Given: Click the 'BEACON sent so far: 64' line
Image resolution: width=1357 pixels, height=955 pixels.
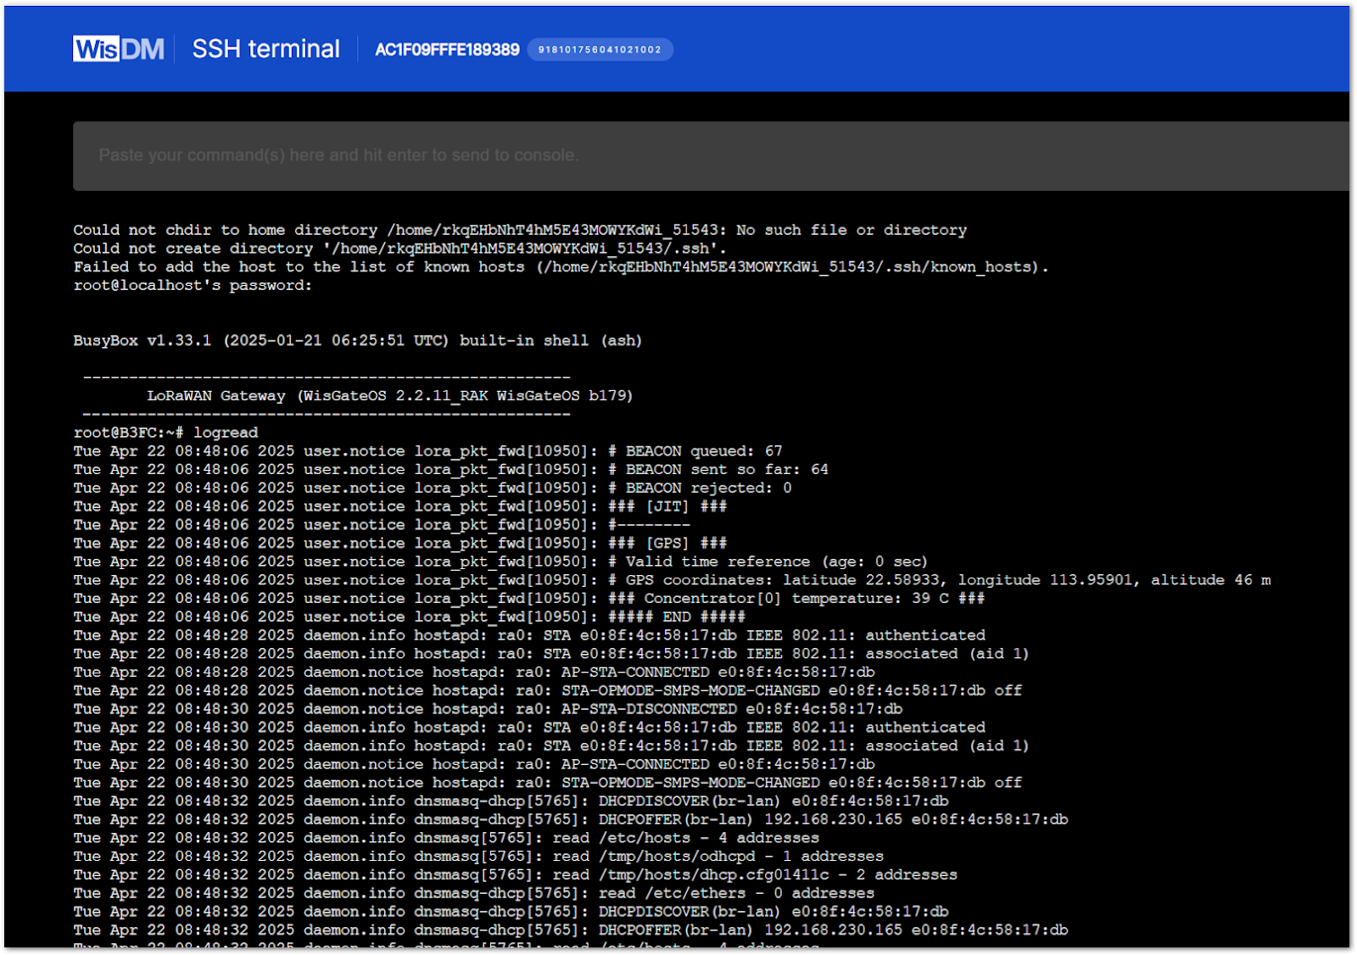Looking at the screenshot, I should coord(450,470).
